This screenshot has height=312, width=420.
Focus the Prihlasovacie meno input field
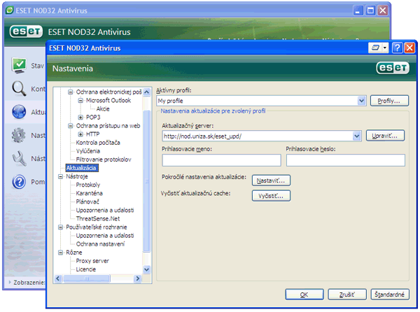click(x=221, y=160)
